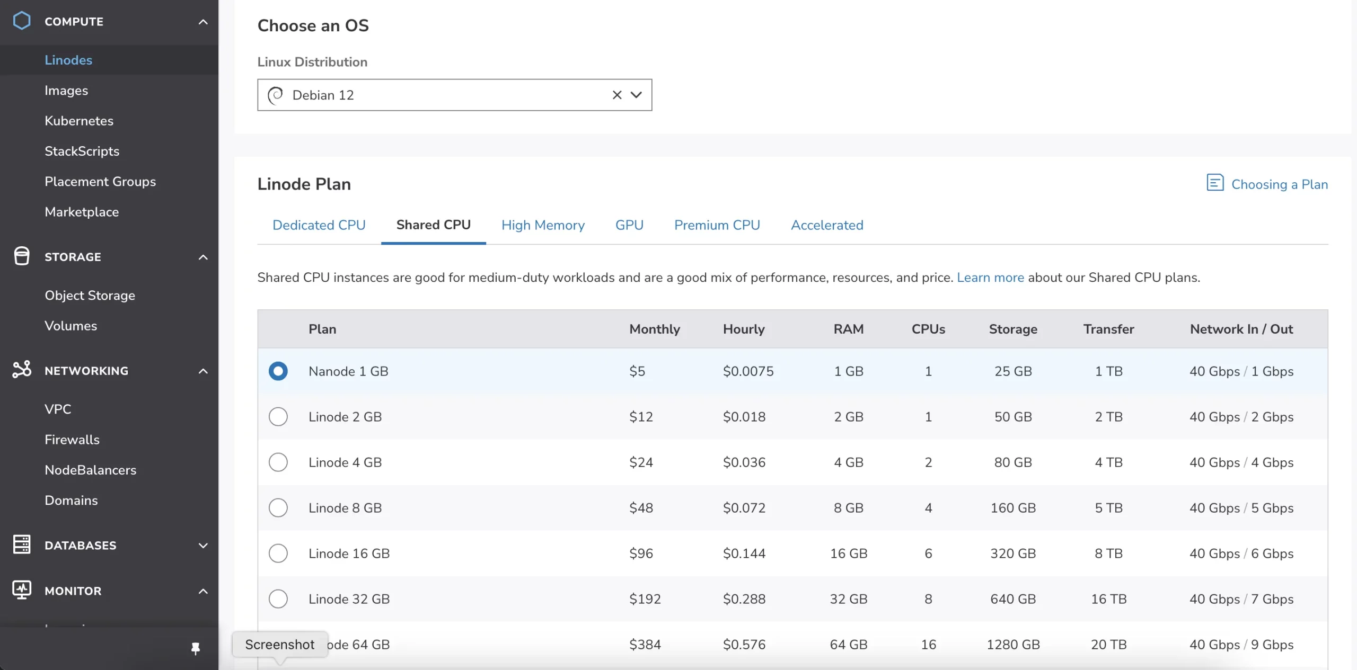Collapse the Storage section chevron
The image size is (1357, 670).
coord(203,257)
